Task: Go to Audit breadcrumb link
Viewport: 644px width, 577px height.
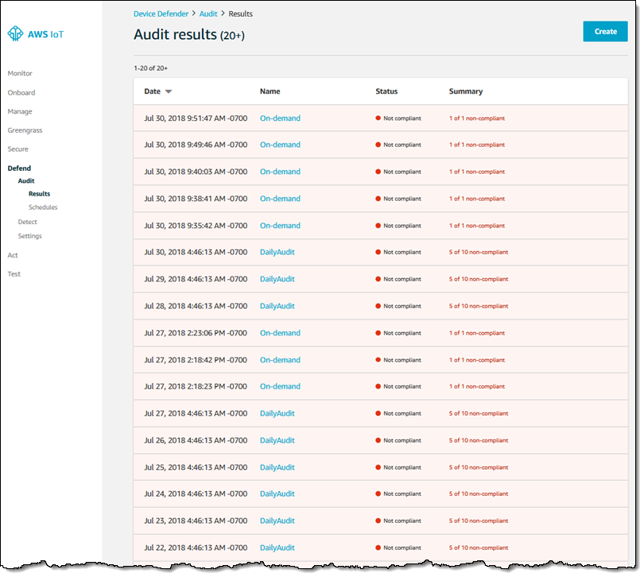Action: (208, 14)
